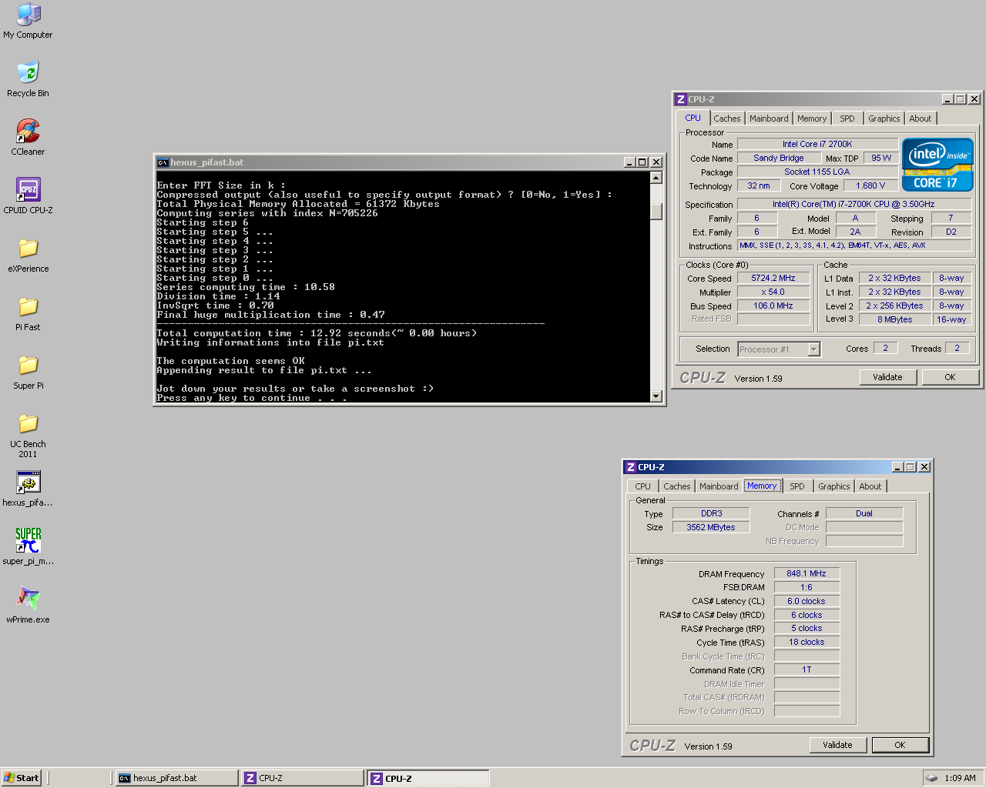Click the Size 3562 MBytes field

pos(711,527)
